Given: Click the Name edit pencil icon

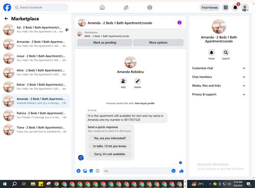Looking at the screenshot, I should pyautogui.click(x=138, y=81).
